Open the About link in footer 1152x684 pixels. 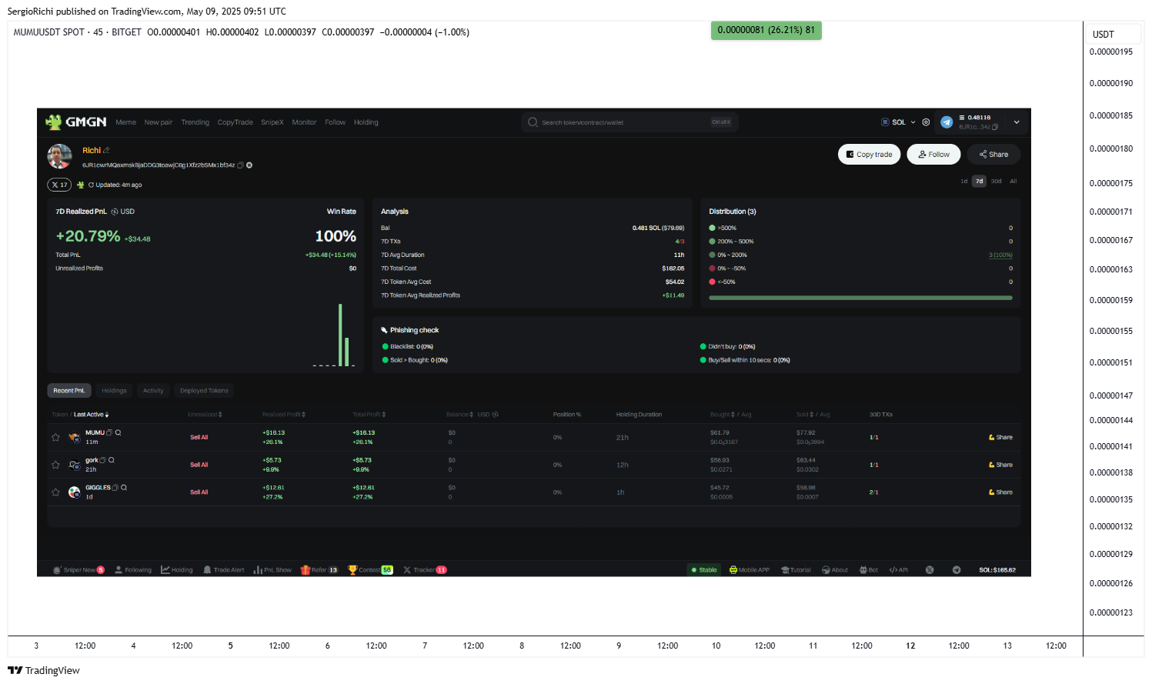[835, 570]
